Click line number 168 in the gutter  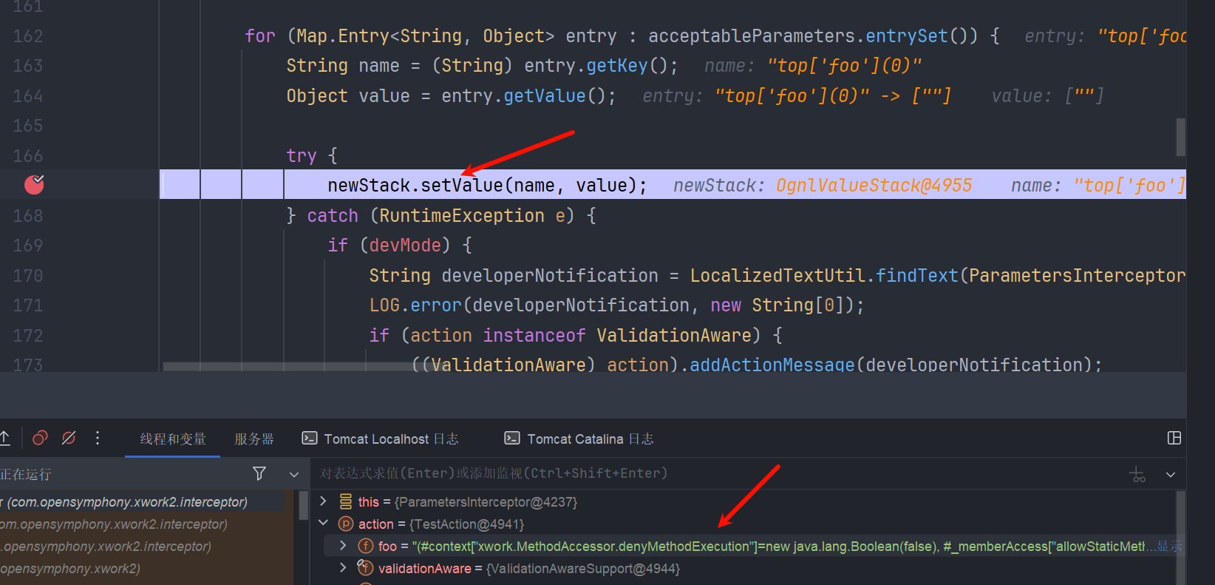tap(28, 216)
